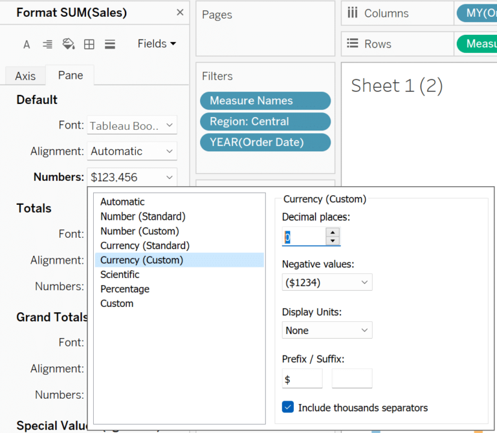The image size is (497, 433).
Task: Open the Fields dropdown menu
Action: coord(157,44)
